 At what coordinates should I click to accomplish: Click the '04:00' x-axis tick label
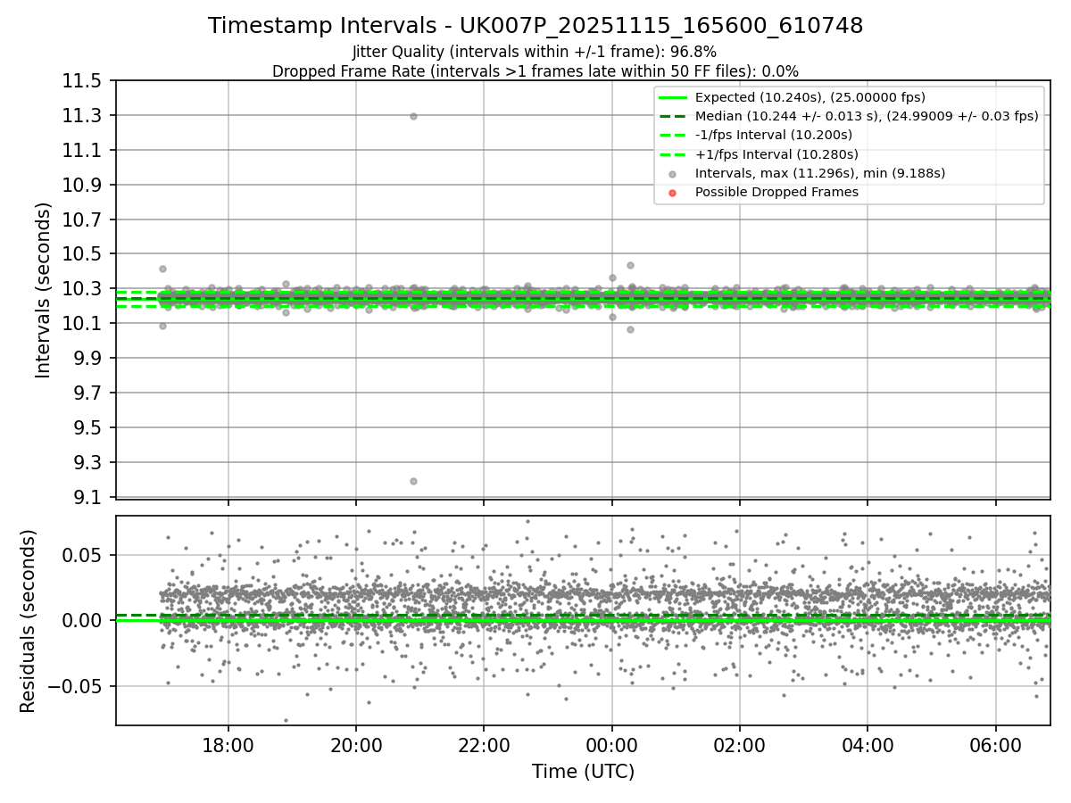point(868,744)
